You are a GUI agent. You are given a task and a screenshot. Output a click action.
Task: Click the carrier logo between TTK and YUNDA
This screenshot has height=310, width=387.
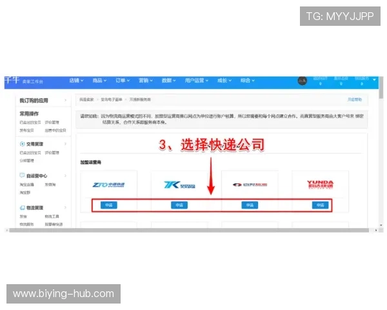pyautogui.click(x=250, y=185)
